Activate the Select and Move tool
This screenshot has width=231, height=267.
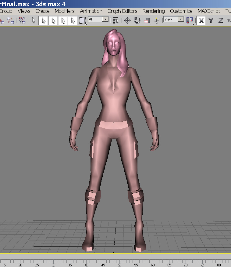127,20
